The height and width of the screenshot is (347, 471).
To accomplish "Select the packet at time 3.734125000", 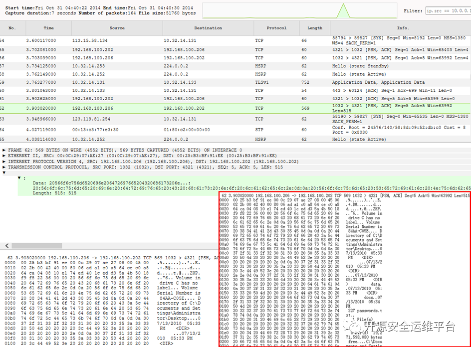I will (x=41, y=66).
